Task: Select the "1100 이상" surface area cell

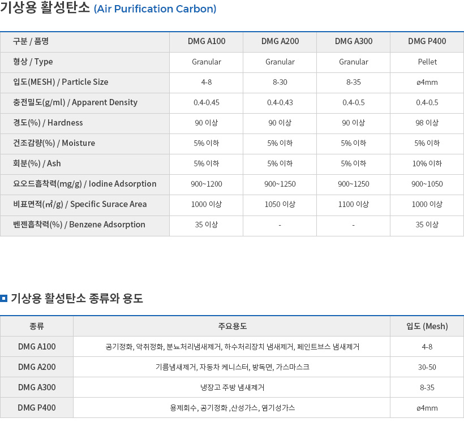Action: click(353, 204)
